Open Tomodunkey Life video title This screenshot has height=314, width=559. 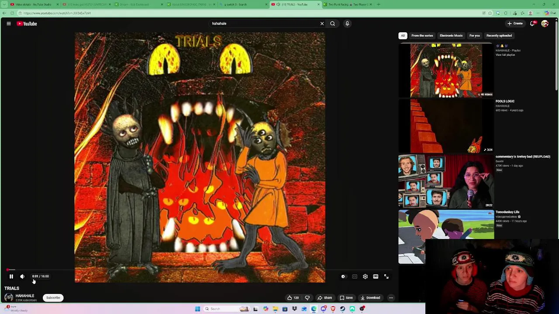click(x=507, y=212)
